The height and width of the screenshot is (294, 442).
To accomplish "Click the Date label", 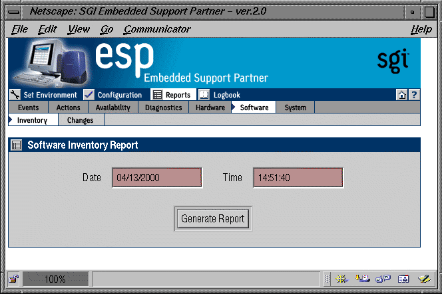I will [92, 178].
